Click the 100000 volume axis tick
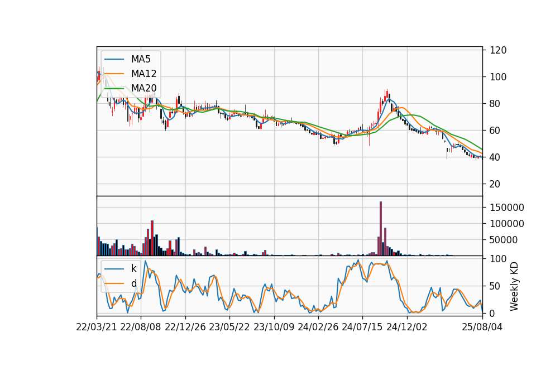 point(507,224)
